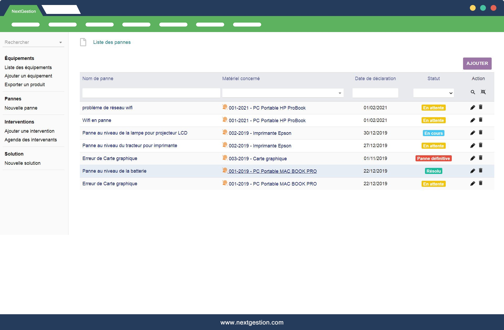Viewport: 504px width, 330px height.
Task: Switch to the NextGestion tab
Action: click(x=24, y=11)
